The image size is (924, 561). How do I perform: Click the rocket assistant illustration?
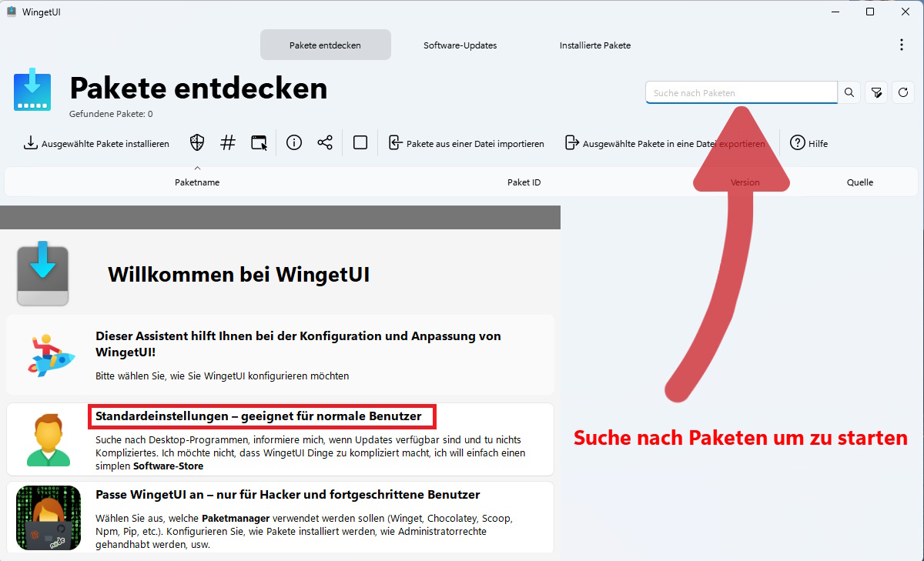pos(51,354)
